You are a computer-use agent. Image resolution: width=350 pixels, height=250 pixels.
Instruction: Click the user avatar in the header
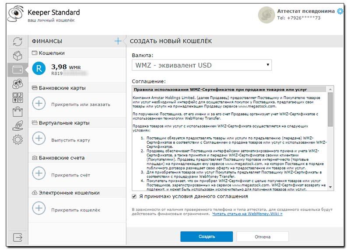click(266, 15)
